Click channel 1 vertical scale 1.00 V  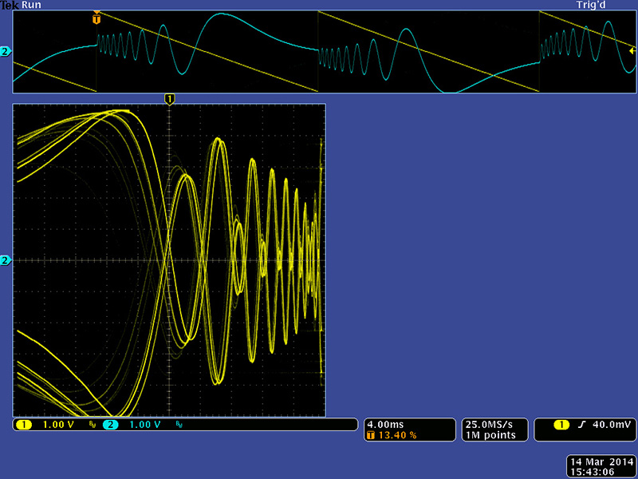click(59, 425)
